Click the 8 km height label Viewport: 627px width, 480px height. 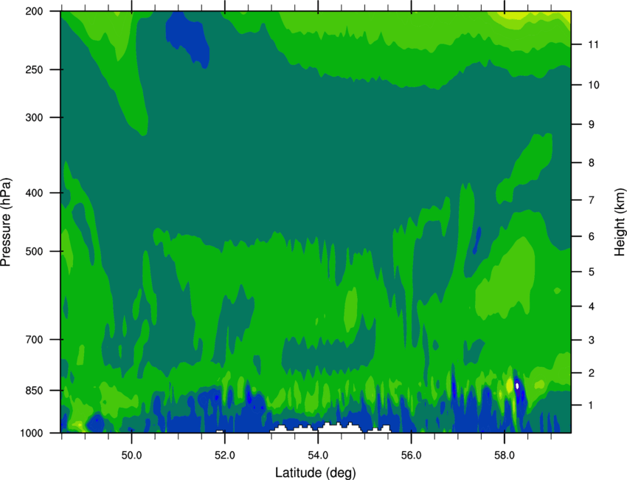coord(592,163)
